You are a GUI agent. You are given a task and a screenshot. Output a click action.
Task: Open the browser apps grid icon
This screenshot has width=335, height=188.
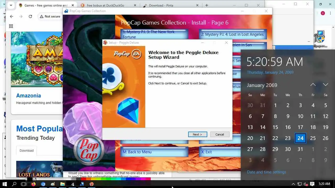(11, 26)
